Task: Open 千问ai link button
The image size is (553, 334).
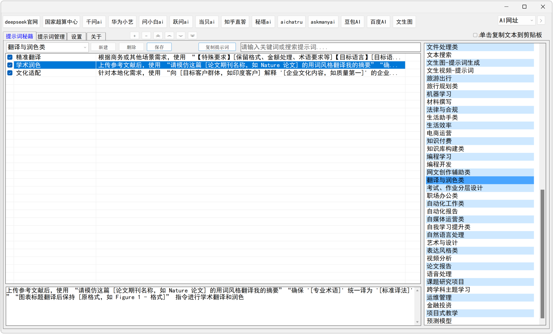Action: 94,22
